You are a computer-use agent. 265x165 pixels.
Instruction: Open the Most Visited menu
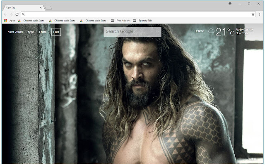15,32
